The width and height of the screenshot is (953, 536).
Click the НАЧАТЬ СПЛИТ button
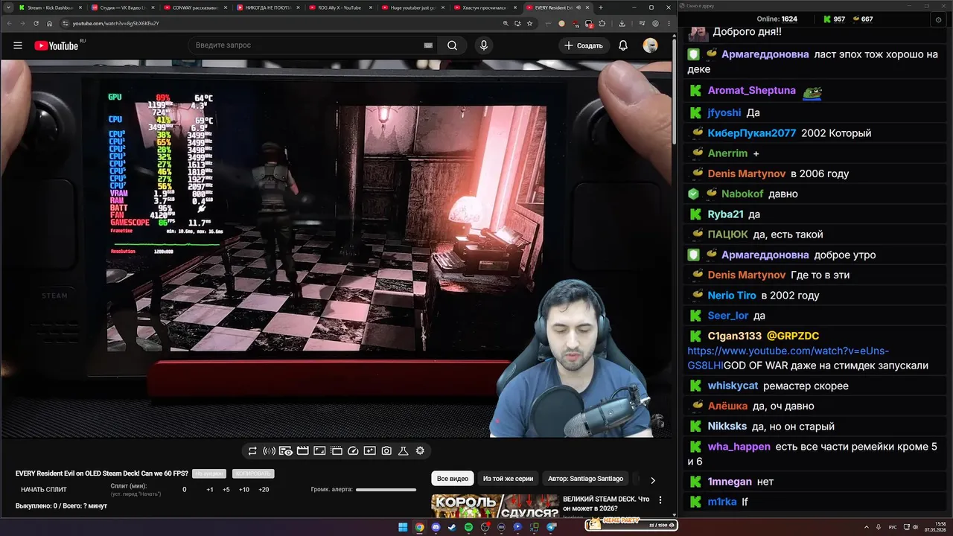tap(44, 490)
